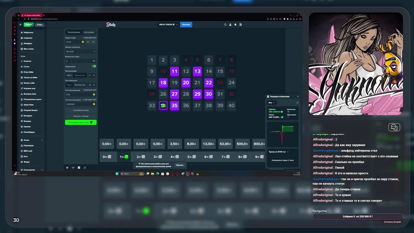Click the hamburger menu icon beside Казино
Screen dimensions: 414x233
[x=20, y=25]
